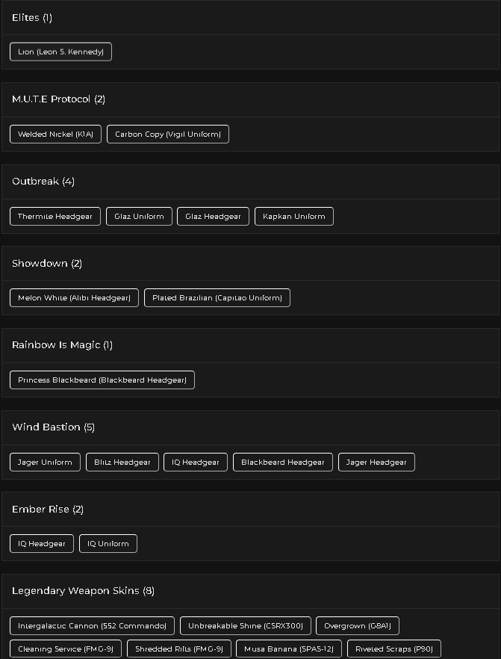Click Plated Brazilian (Capitao Uniform) tag
The image size is (501, 659).
217,297
